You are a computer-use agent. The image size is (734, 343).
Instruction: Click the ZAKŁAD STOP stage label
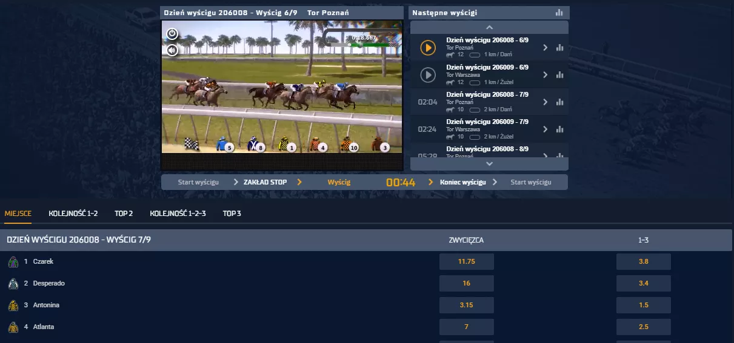(x=265, y=182)
